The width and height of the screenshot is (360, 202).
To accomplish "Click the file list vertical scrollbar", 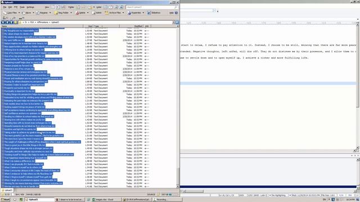I will coord(178,107).
